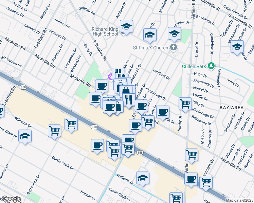Select the St Pius X Church cross icon
254x203 pixels.
coord(174,47)
